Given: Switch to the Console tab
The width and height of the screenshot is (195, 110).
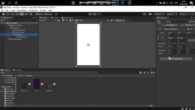Looking at the screenshot, I should (x=17, y=70).
